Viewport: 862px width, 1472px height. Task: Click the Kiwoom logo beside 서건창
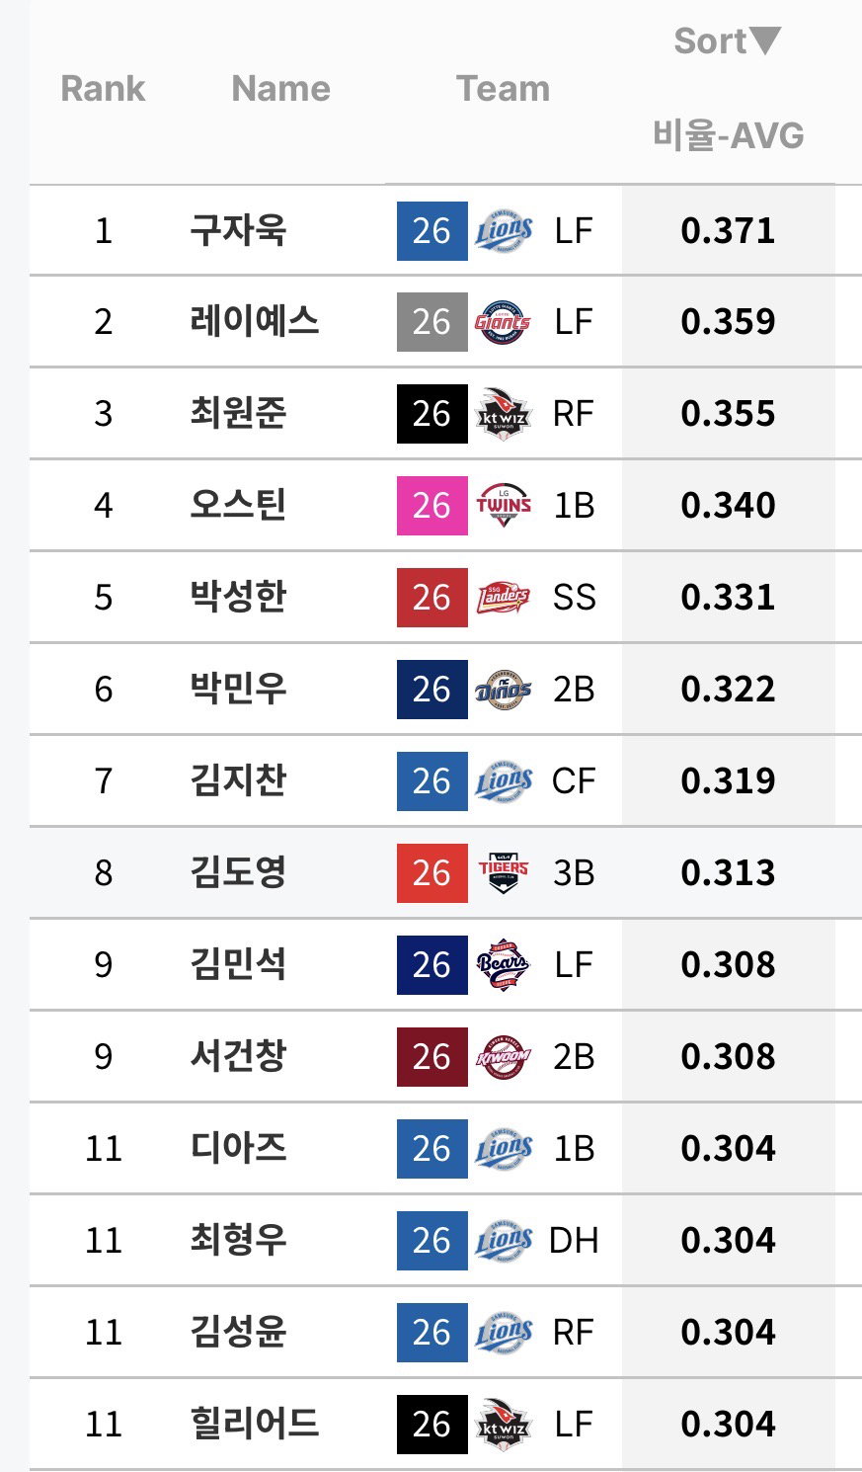[504, 1057]
